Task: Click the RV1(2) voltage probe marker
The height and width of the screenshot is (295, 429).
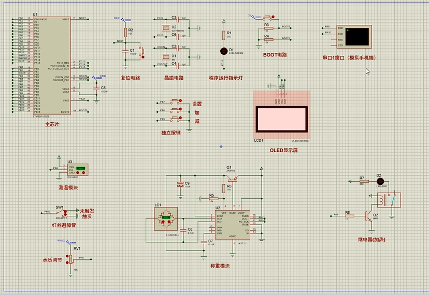Action: point(66,242)
